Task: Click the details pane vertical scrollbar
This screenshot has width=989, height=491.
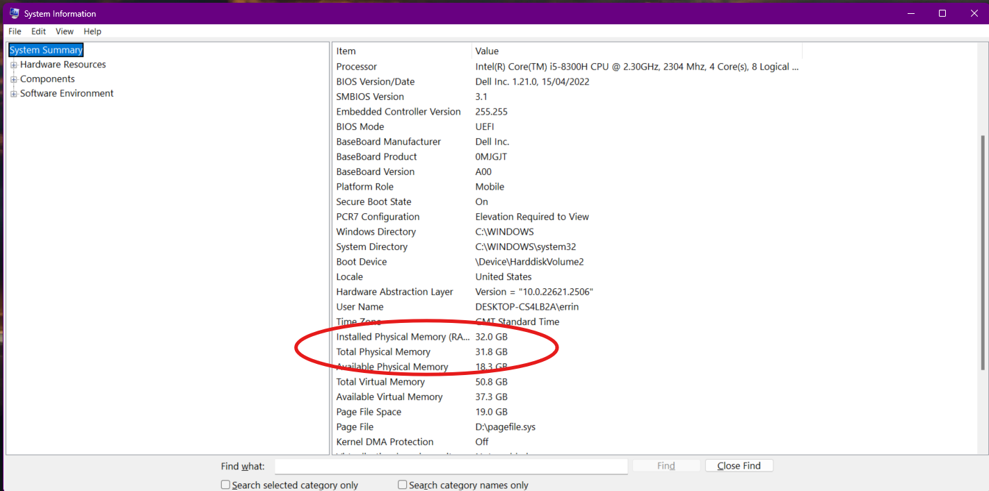Action: 983,250
